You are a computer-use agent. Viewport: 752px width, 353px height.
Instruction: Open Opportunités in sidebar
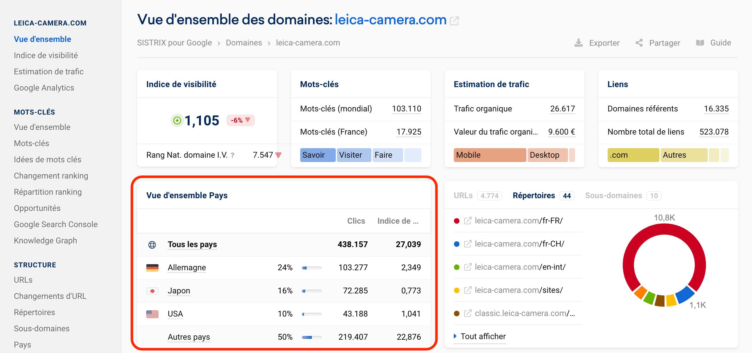pyautogui.click(x=37, y=208)
